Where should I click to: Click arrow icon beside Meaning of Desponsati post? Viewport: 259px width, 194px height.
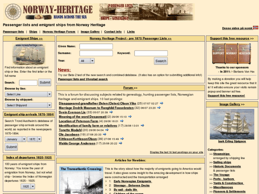pos(130,116)
